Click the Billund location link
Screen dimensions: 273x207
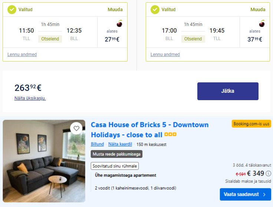click(x=97, y=144)
